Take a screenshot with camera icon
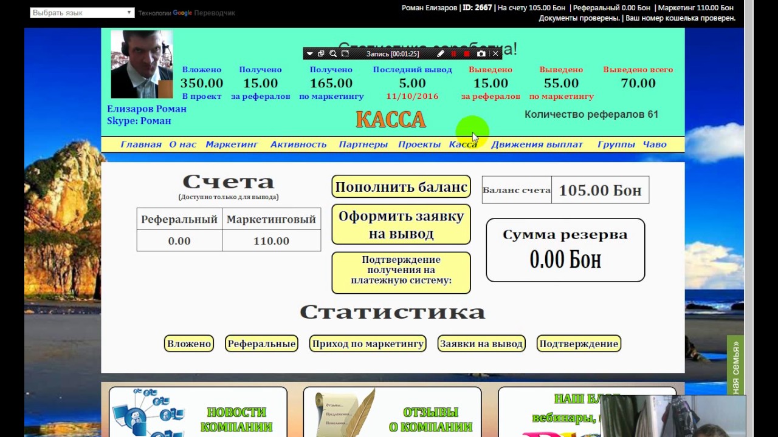This screenshot has height=437, width=778. click(481, 54)
